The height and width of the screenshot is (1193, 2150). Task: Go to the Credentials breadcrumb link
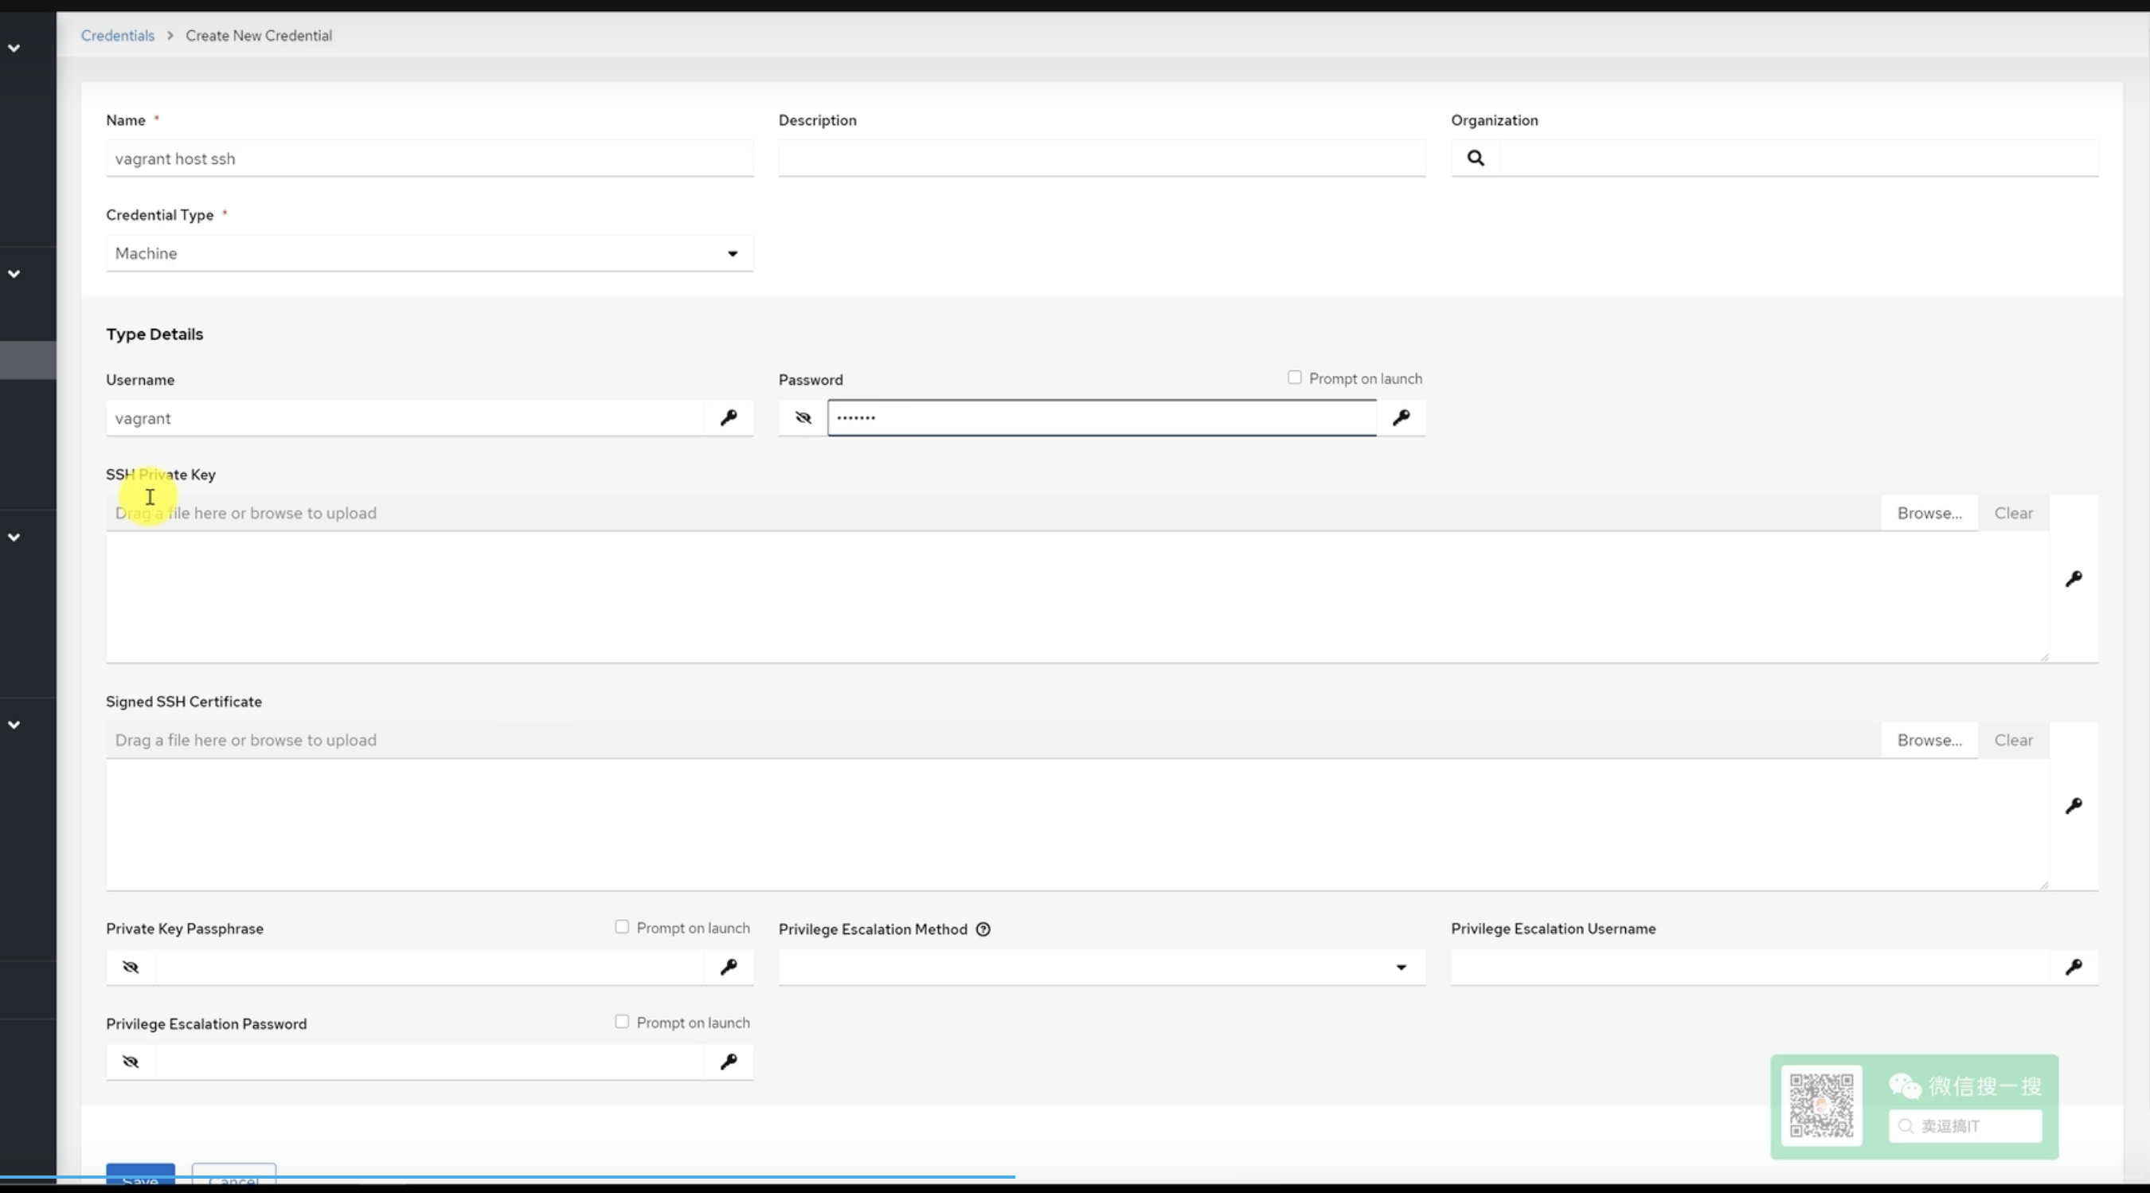118,35
